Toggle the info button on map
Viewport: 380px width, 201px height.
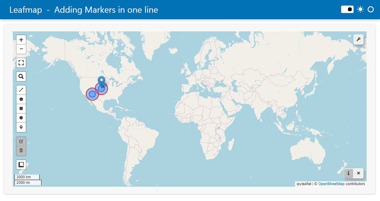[348, 173]
